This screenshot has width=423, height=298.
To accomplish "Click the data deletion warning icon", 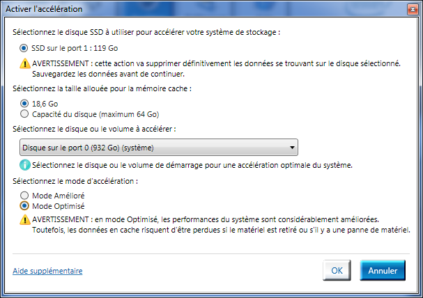I will click(x=26, y=63).
